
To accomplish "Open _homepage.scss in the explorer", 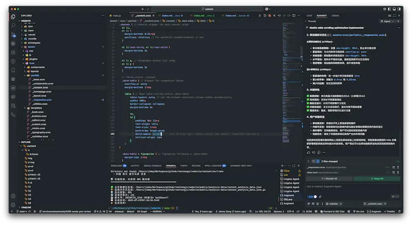I will click(42, 92).
